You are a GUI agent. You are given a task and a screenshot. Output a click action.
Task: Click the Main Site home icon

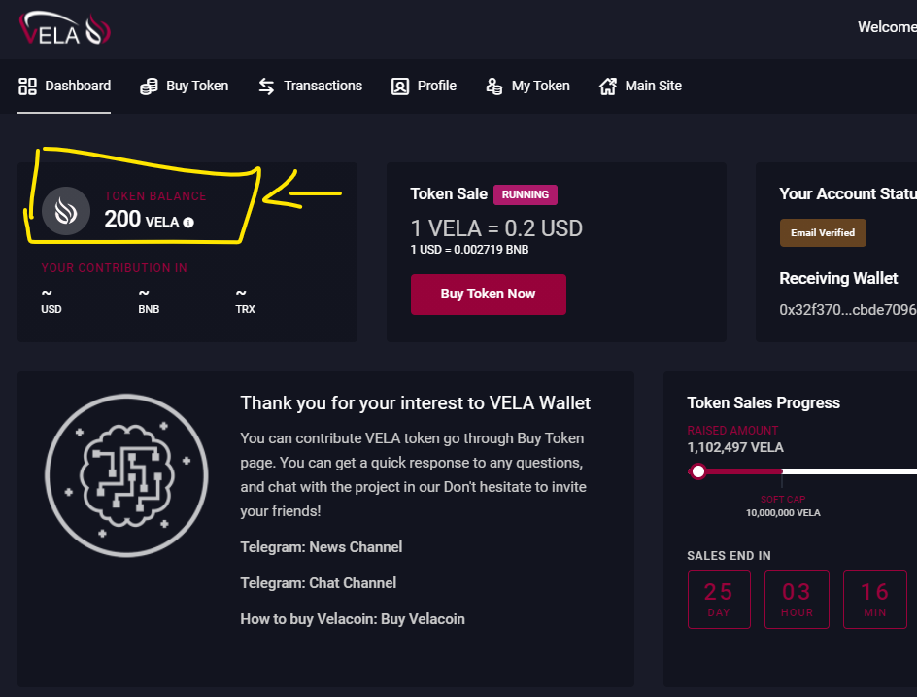click(x=608, y=87)
